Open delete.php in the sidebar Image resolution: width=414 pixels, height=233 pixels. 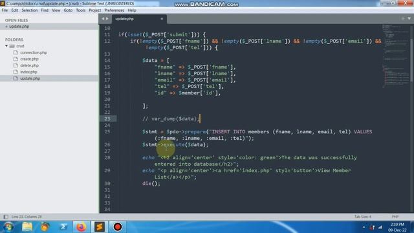pyautogui.click(x=29, y=65)
